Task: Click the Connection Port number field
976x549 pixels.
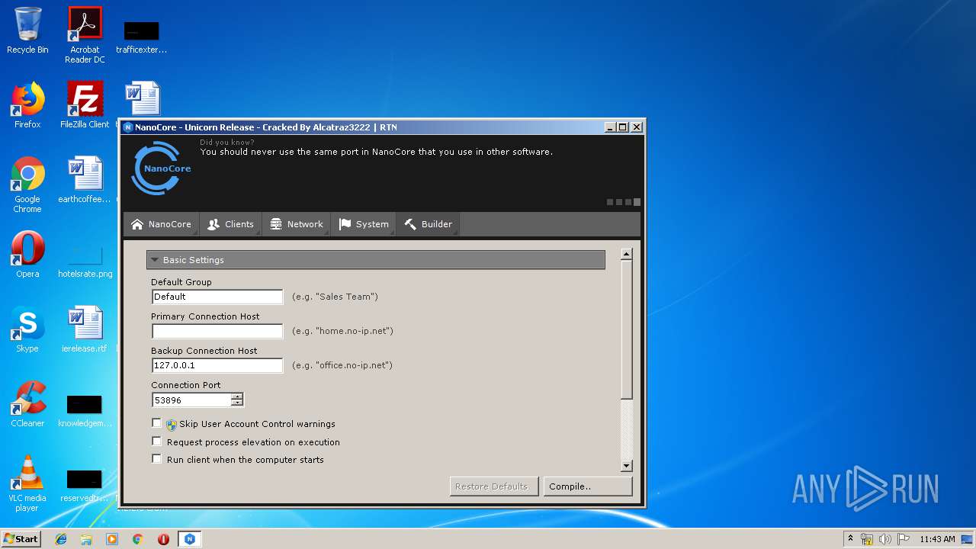Action: 191,400
